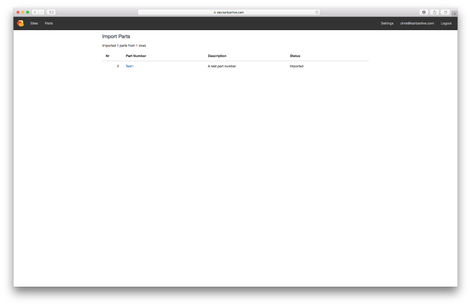Viewport: 471px width, 306px height.
Task: Show all tabs overview icon
Action: click(x=446, y=12)
